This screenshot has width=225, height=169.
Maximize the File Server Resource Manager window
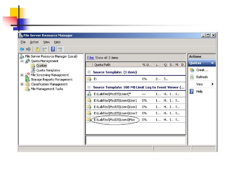(x=208, y=35)
